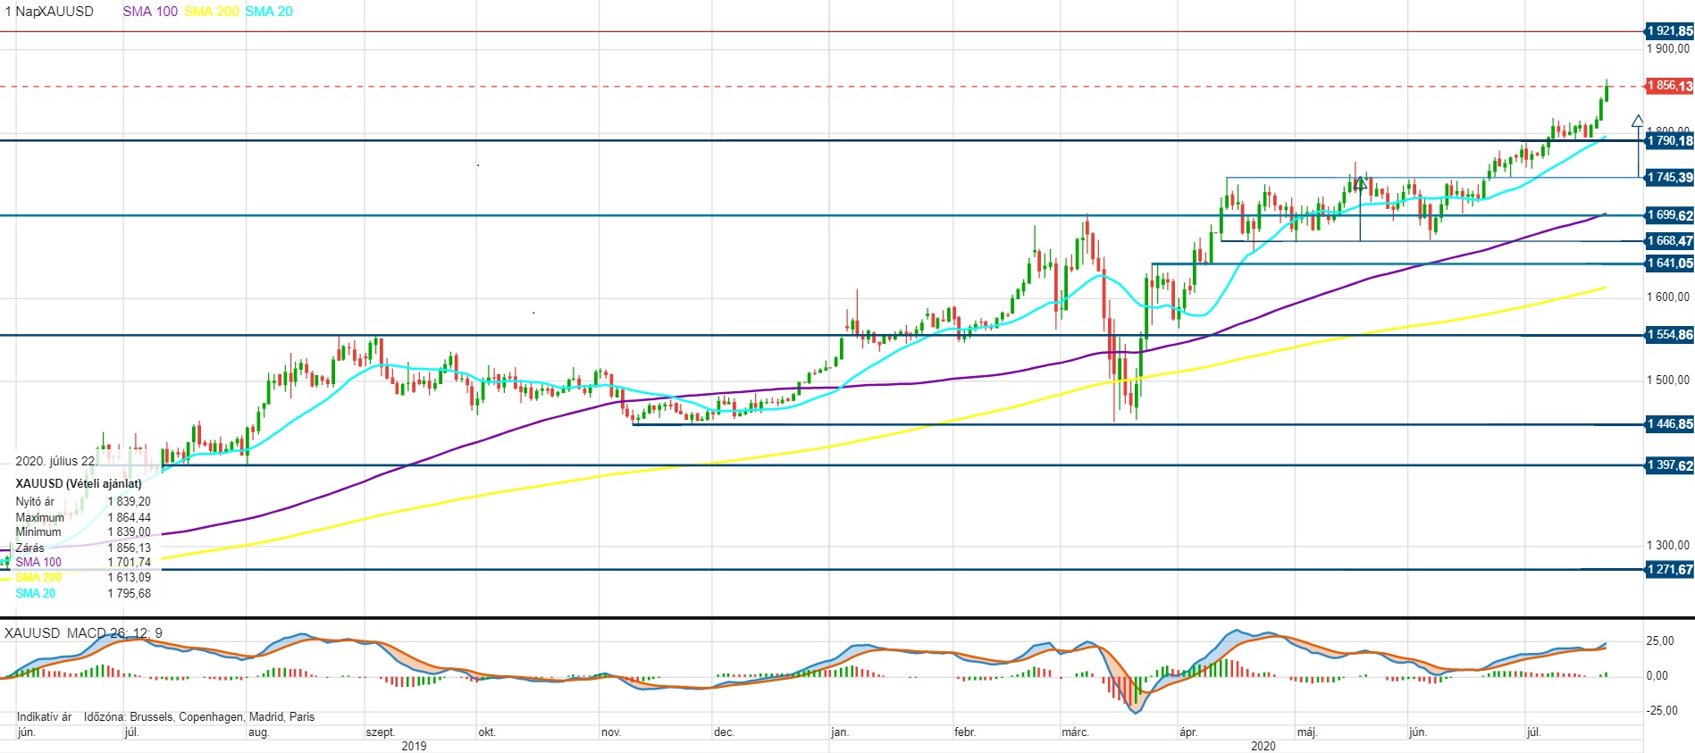Click the okt. month label on time axis

pyautogui.click(x=487, y=732)
